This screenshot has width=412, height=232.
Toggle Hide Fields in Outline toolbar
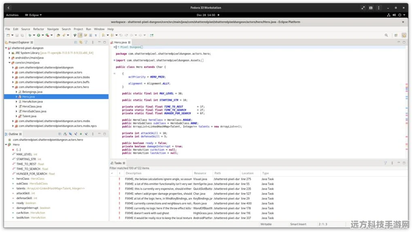[x=70, y=134]
